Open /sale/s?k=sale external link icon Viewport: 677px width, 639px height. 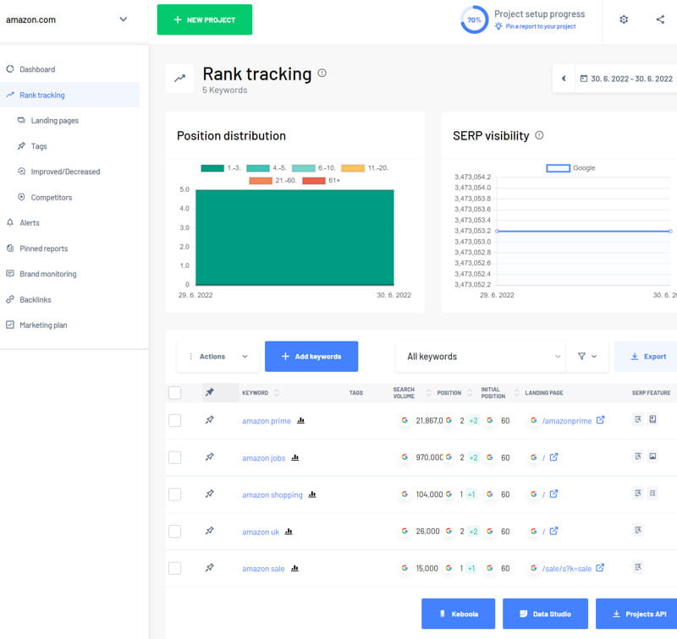coord(600,568)
